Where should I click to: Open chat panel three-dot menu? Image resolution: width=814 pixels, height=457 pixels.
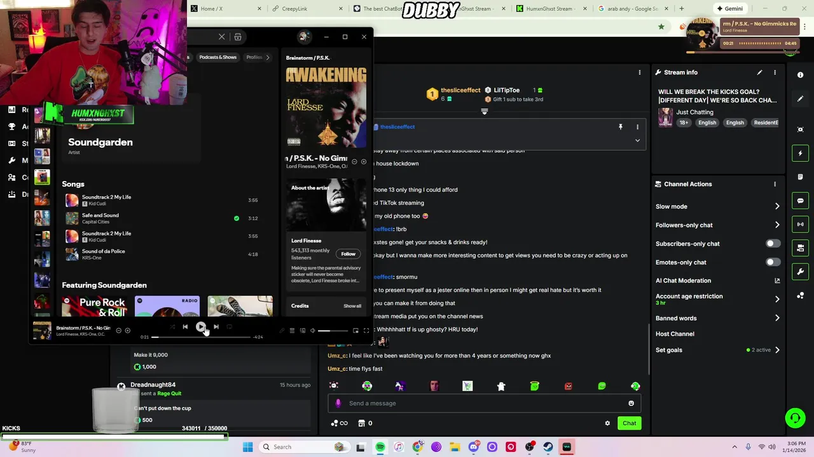coord(640,72)
